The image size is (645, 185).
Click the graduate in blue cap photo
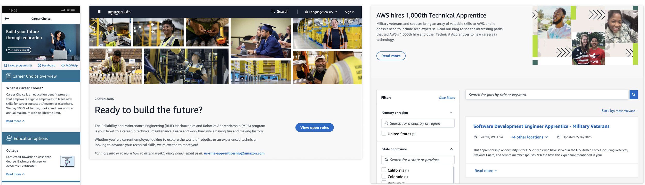click(261, 38)
